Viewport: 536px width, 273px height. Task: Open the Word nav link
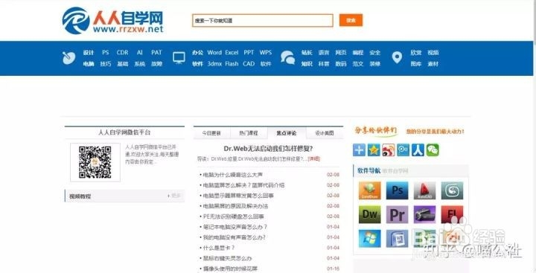214,53
